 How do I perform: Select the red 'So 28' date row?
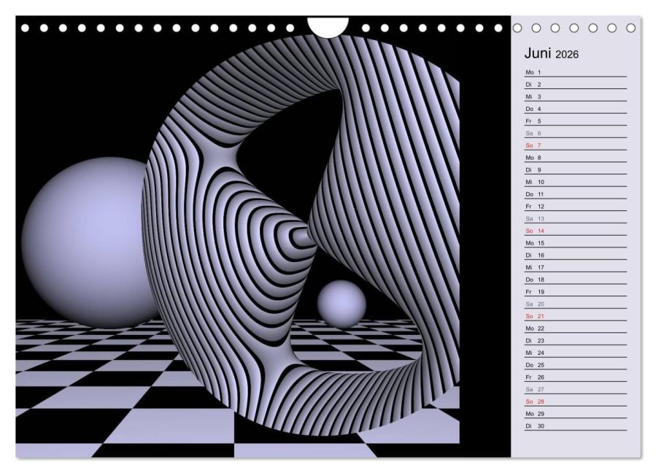pos(576,401)
